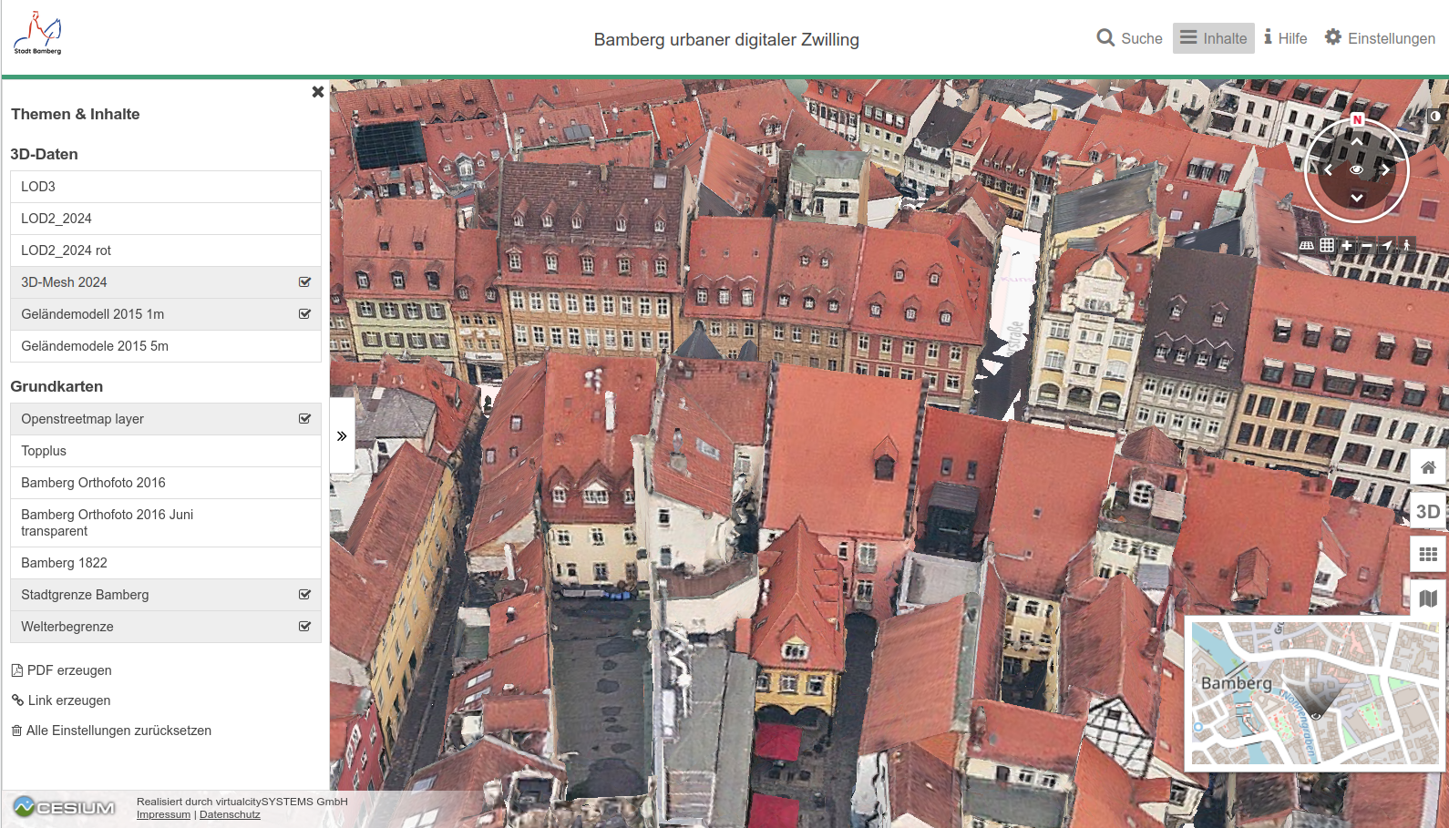Uncheck the 3D-Mesh 2024 layer
The image size is (1449, 828).
304,282
